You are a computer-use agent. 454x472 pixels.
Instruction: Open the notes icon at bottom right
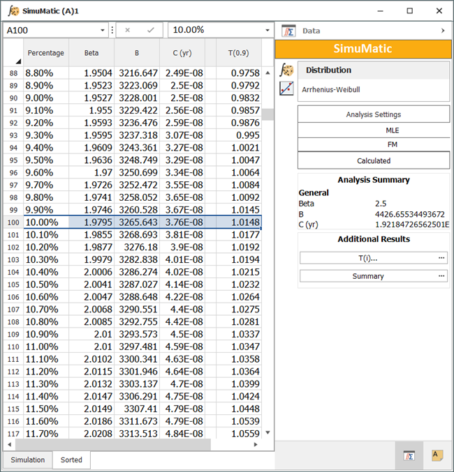click(x=437, y=455)
